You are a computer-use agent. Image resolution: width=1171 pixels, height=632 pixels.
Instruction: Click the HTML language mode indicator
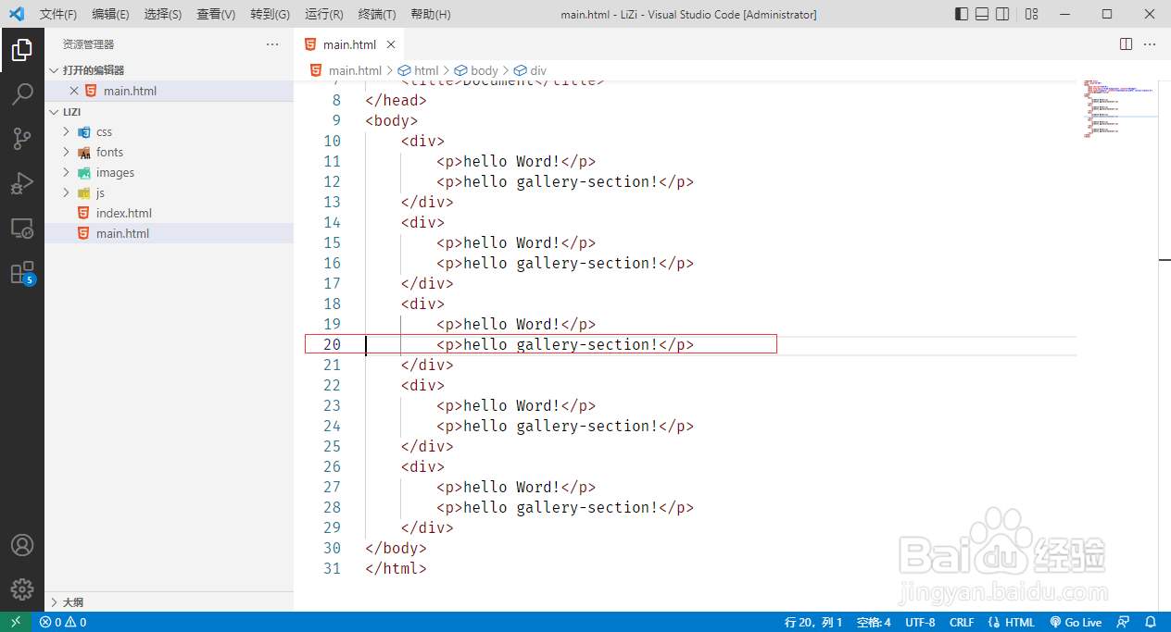point(1012,622)
